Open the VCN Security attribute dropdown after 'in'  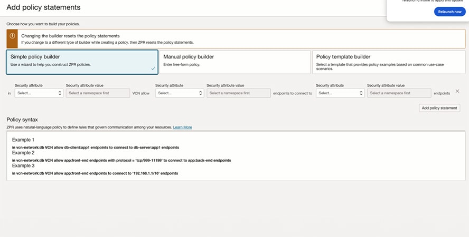(x=39, y=93)
